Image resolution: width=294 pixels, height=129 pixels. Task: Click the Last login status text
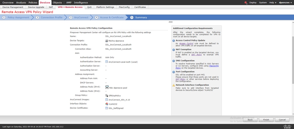pos(33,127)
